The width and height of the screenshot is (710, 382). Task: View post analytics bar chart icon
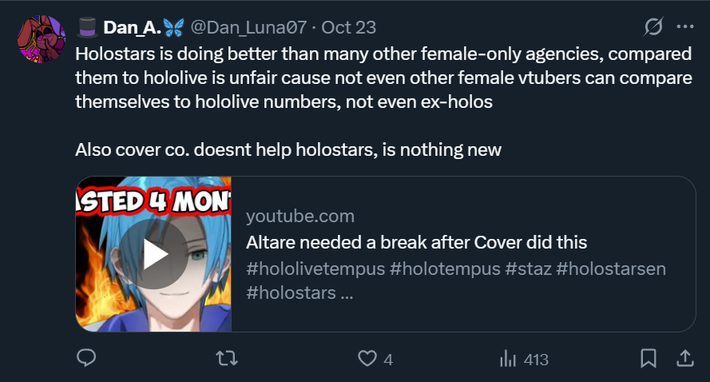pos(508,359)
